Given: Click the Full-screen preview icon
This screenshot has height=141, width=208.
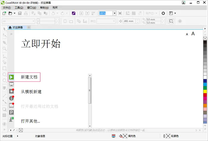Looking at the screenshot, I should pyautogui.click(x=120, y=13).
